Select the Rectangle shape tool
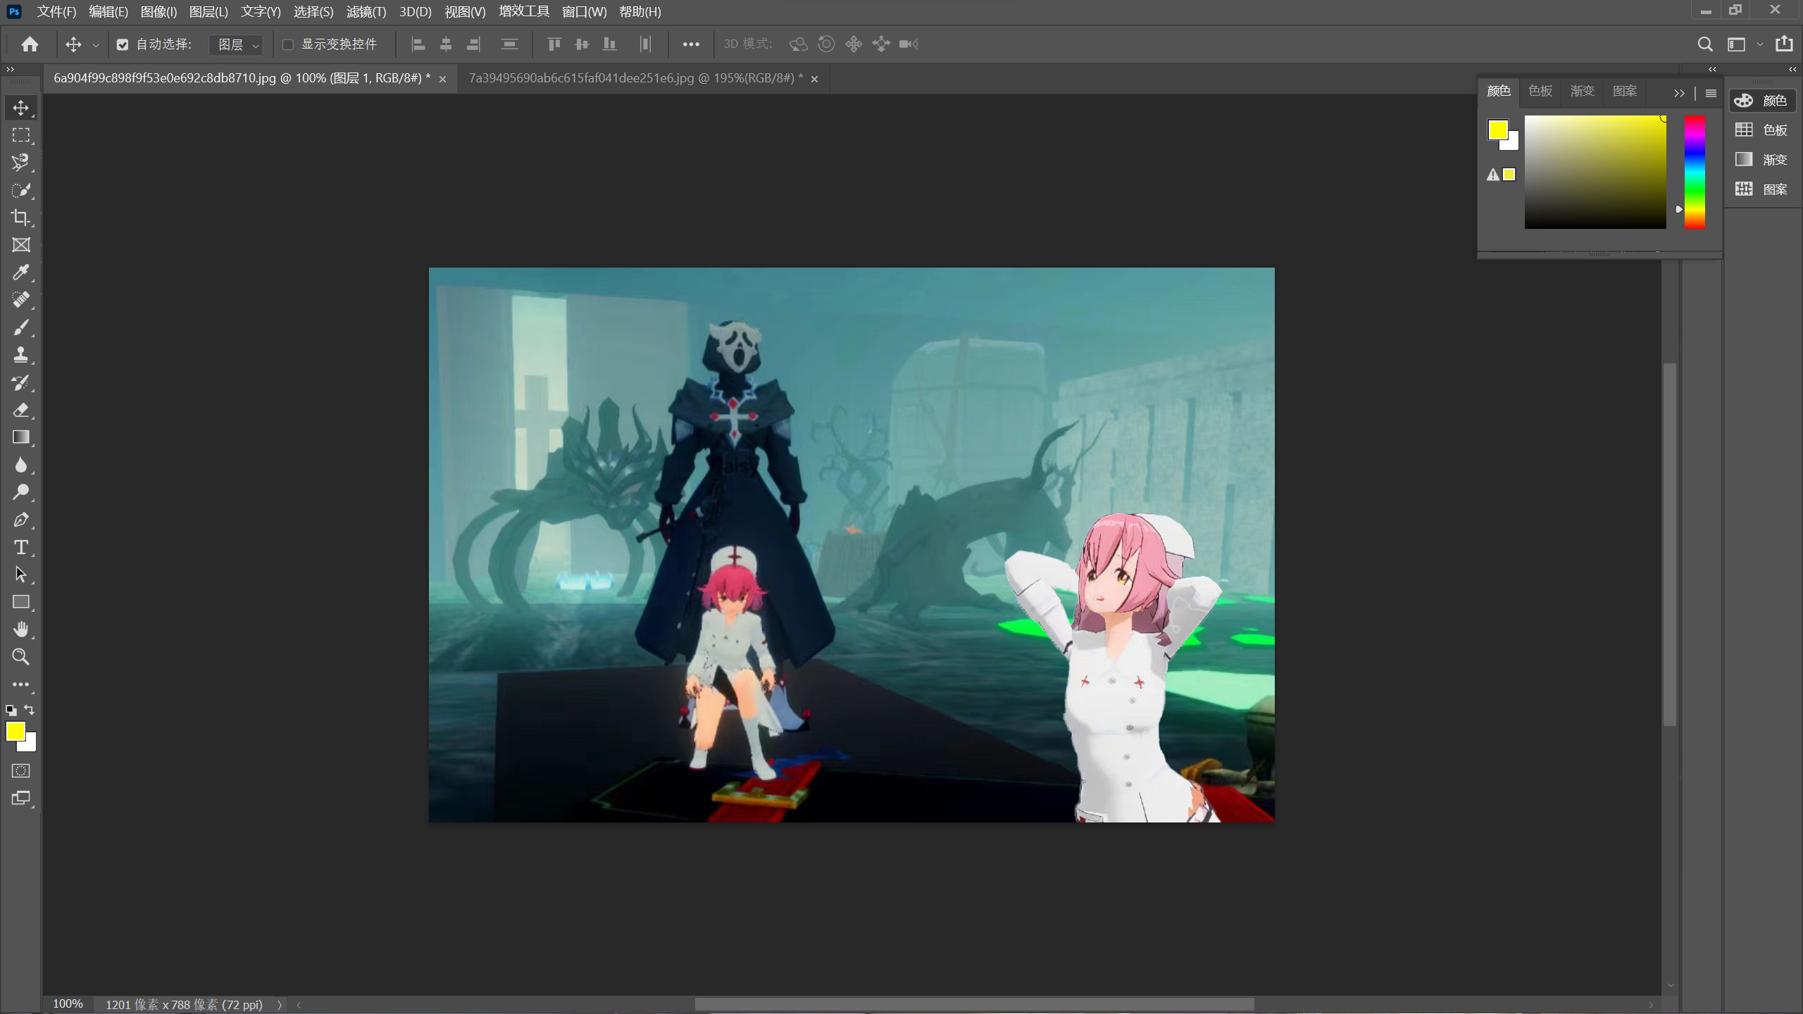The height and width of the screenshot is (1014, 1803). (x=21, y=602)
